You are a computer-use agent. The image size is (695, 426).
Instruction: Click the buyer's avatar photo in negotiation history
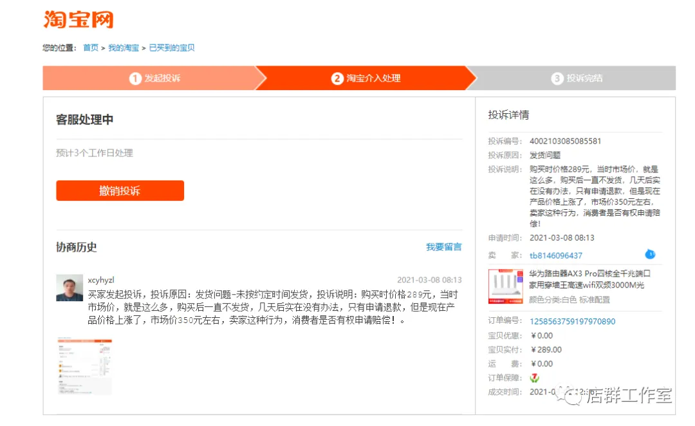tap(69, 288)
